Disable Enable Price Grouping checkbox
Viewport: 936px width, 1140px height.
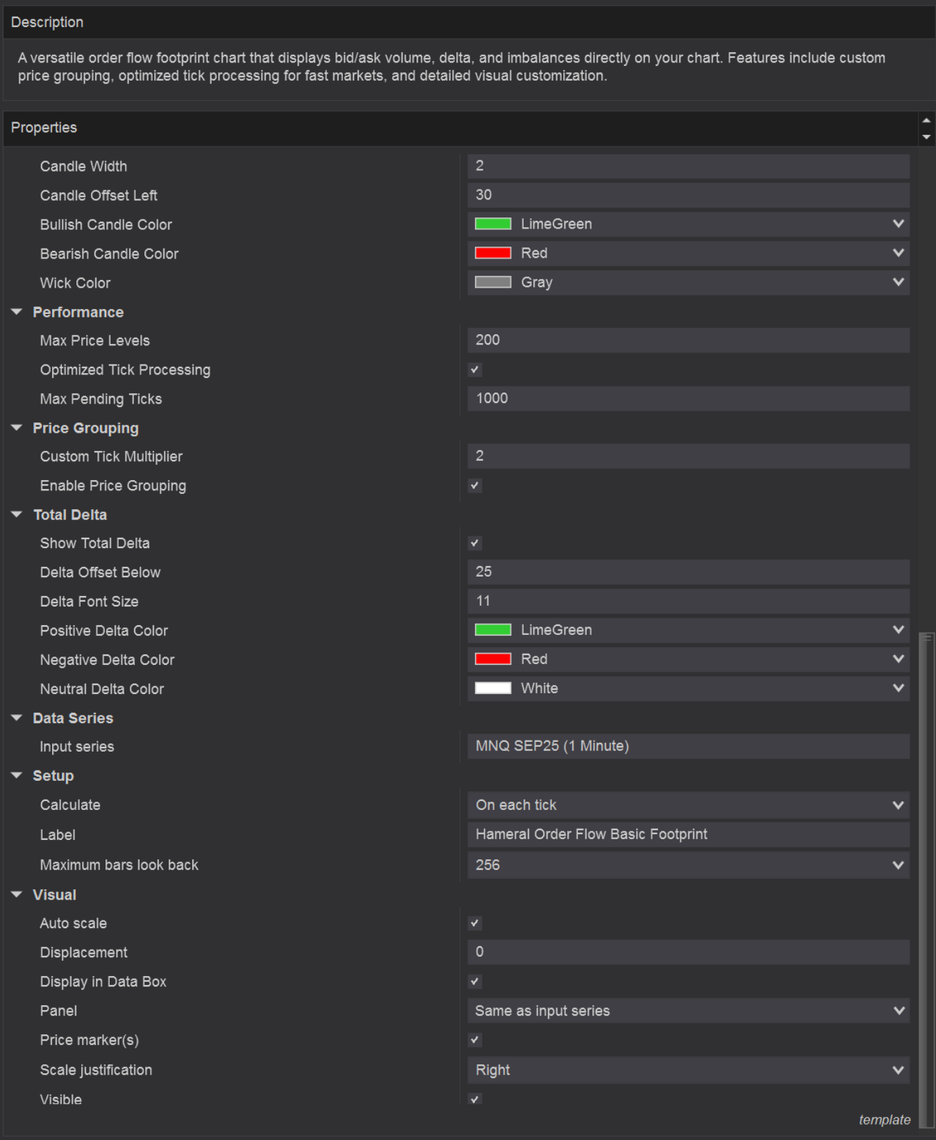tap(475, 486)
